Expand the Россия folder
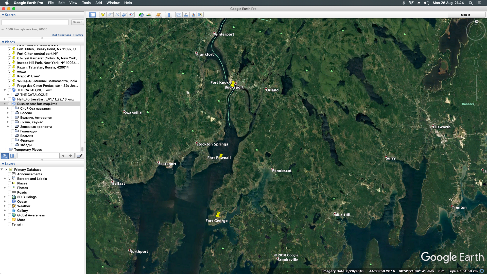 click(8, 113)
